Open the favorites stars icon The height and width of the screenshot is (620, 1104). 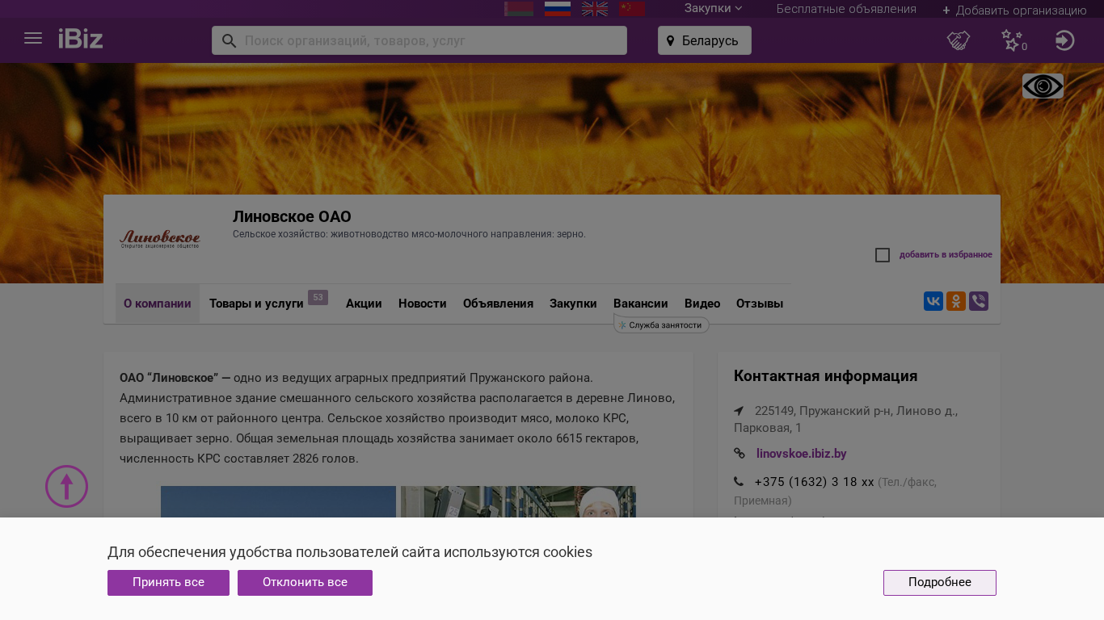(1011, 40)
